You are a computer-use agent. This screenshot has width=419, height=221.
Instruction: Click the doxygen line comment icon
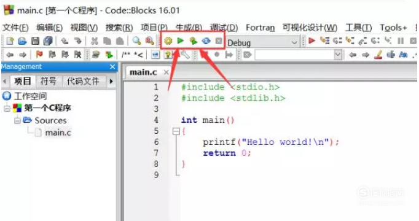tap(138, 55)
